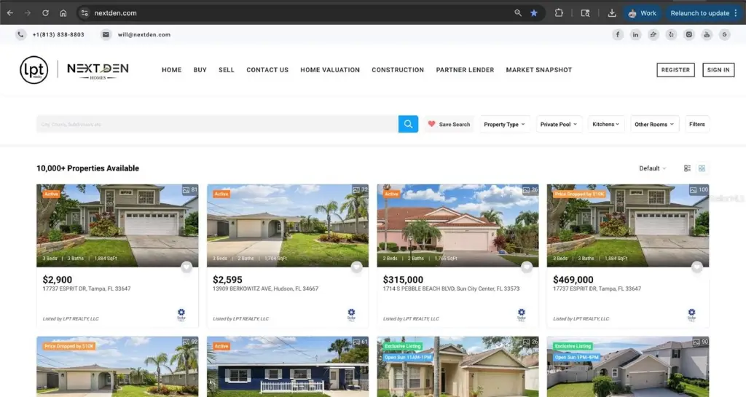Open the YouTube social icon

click(707, 34)
